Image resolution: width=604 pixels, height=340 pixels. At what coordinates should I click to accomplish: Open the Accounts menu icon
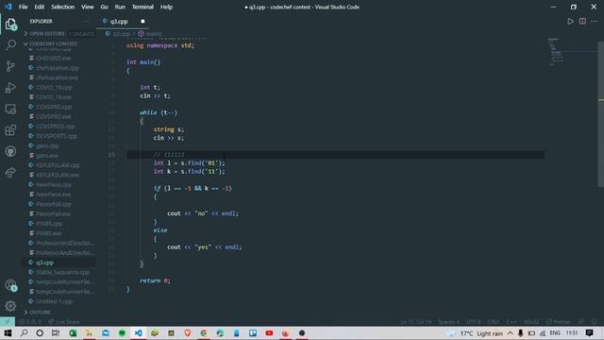tap(10, 285)
